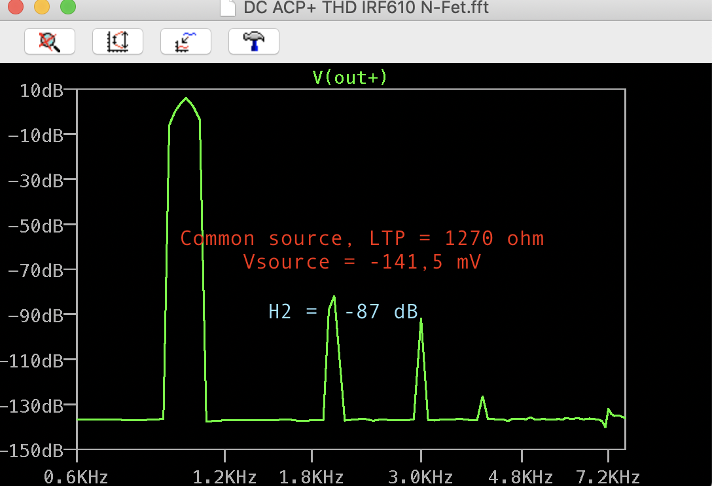Image resolution: width=712 pixels, height=486 pixels.
Task: Click the -30dB vertical axis label
Action: 35,181
